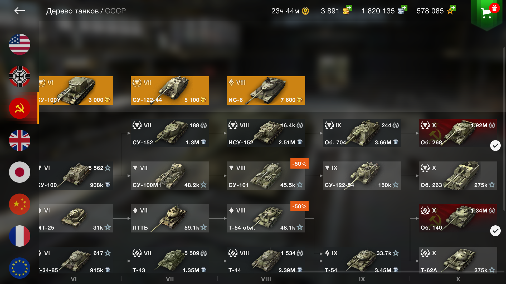This screenshot has height=284, width=506.
Task: Select the USA flag nation
Action: pos(20,44)
